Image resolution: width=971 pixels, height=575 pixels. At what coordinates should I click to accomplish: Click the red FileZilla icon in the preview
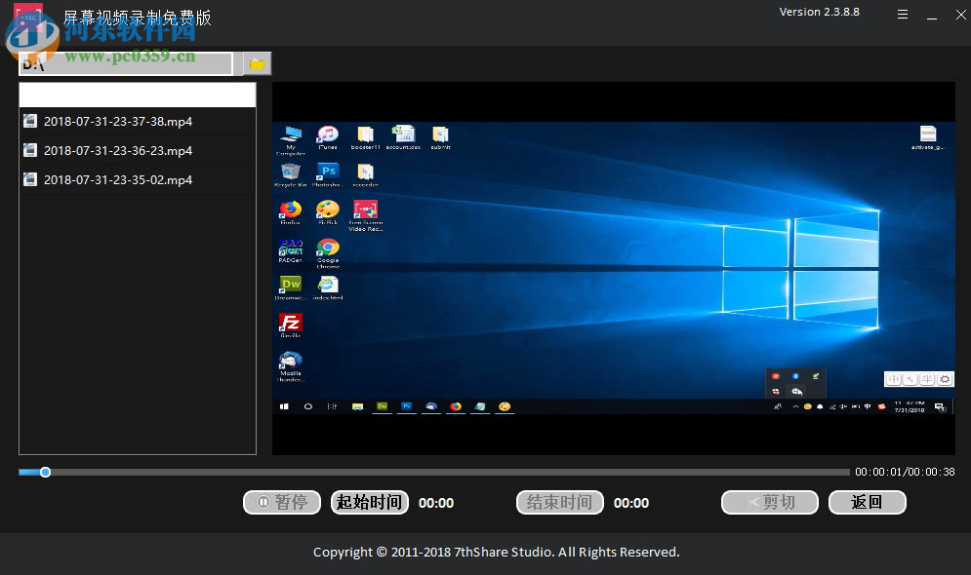[290, 323]
